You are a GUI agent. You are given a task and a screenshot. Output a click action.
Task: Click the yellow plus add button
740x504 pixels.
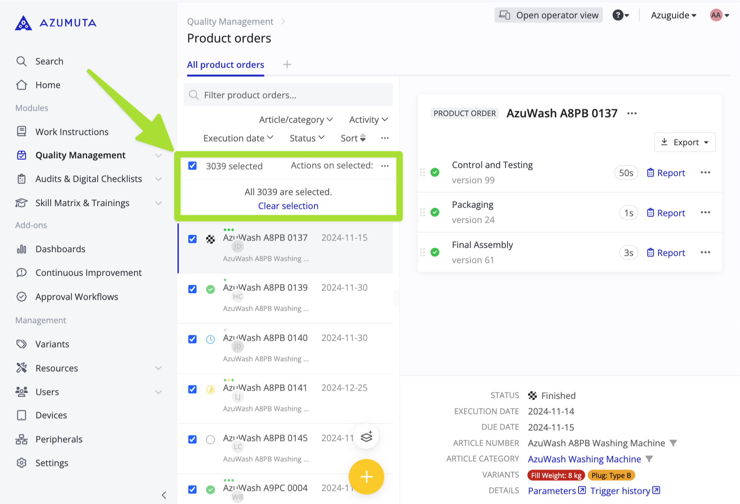[x=366, y=477]
